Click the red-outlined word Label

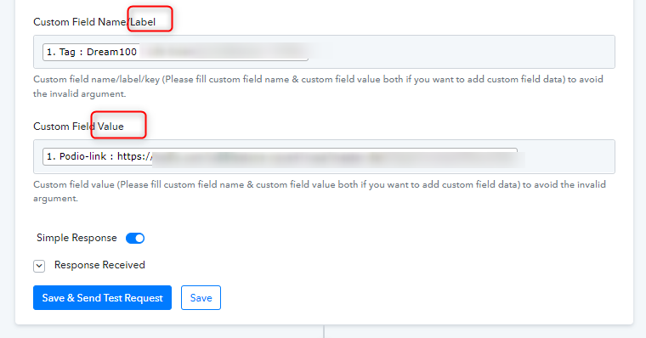143,22
